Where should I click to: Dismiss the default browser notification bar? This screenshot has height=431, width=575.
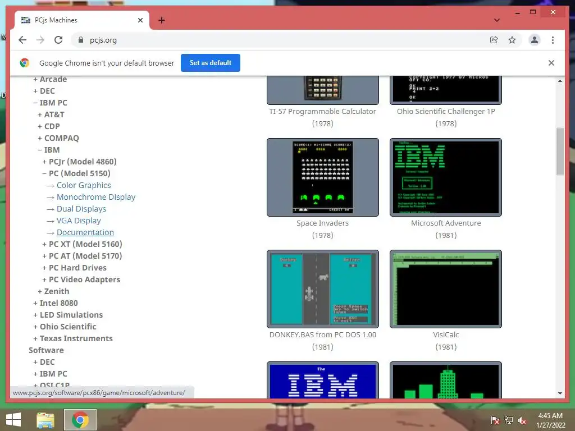pyautogui.click(x=551, y=63)
